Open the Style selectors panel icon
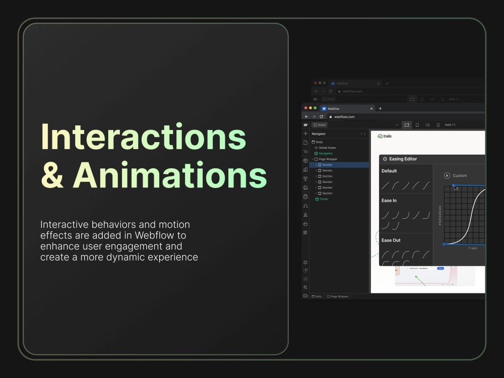Image resolution: width=504 pixels, height=378 pixels. click(x=305, y=169)
